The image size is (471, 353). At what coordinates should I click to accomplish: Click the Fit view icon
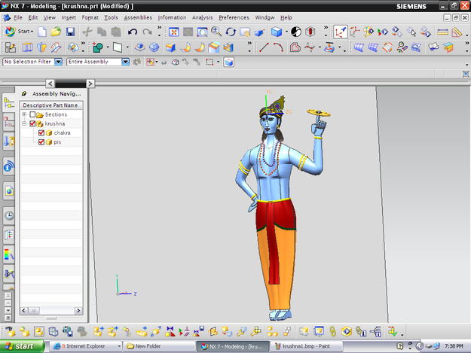(174, 32)
